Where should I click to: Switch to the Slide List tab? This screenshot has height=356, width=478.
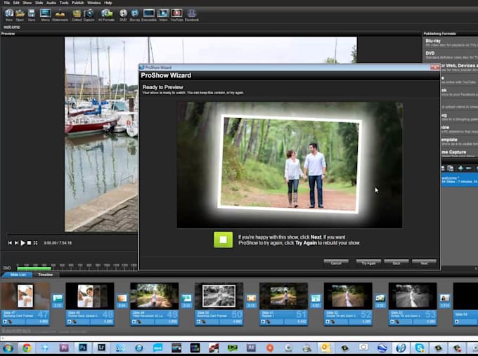[18, 275]
